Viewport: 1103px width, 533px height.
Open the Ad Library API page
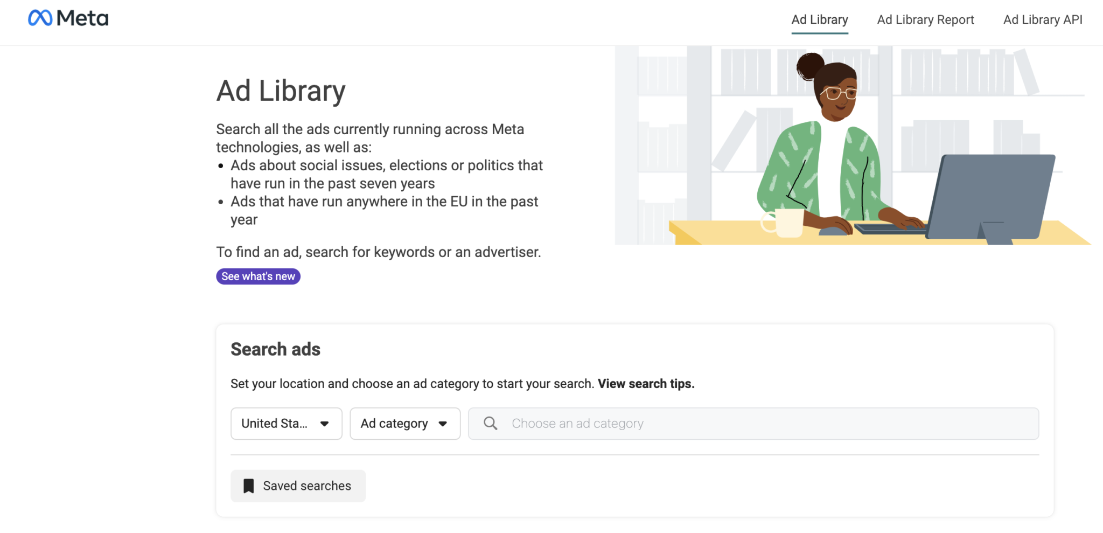click(1043, 19)
